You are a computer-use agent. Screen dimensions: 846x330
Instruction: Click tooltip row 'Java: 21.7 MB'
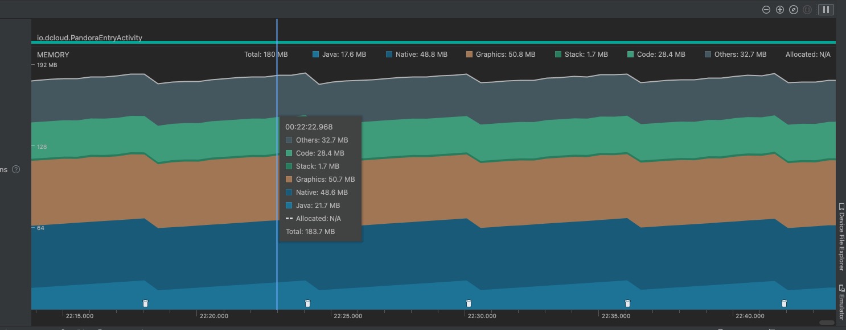(x=313, y=206)
